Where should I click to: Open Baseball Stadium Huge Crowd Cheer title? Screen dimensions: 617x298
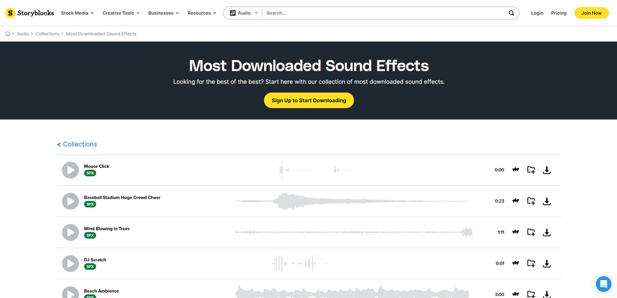pos(122,198)
